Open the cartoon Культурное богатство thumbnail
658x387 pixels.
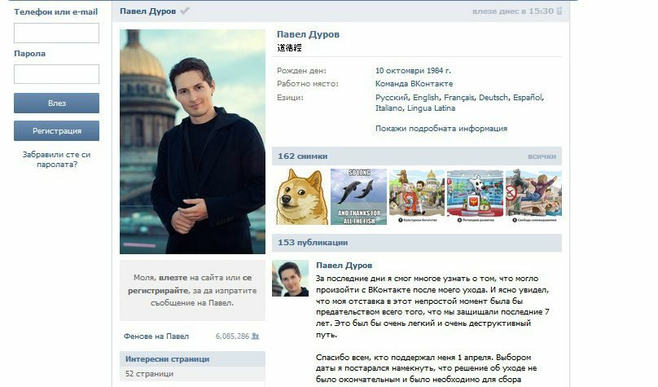click(x=417, y=196)
